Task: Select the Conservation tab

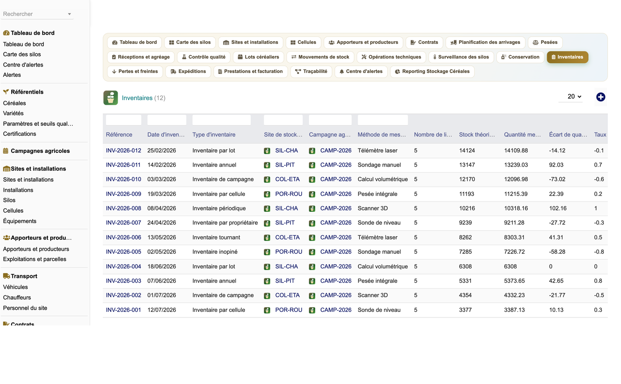Action: [x=520, y=57]
